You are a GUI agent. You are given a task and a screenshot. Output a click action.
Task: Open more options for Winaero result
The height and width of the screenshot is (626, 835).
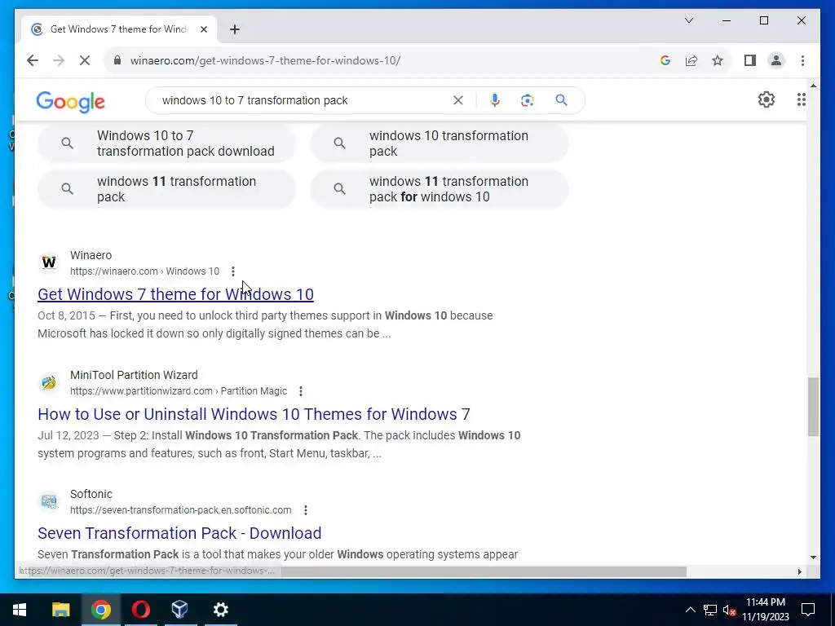coord(232,271)
